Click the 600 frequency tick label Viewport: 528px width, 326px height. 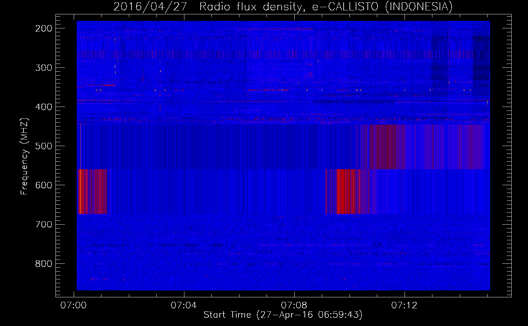pyautogui.click(x=44, y=185)
